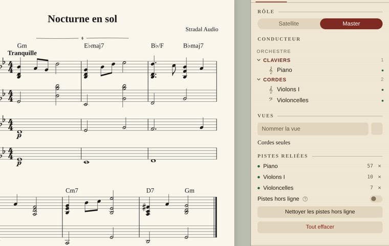Screen dimensions: 389x246
Task: Click the Gm chord symbol in last measure
Action: (x=189, y=190)
